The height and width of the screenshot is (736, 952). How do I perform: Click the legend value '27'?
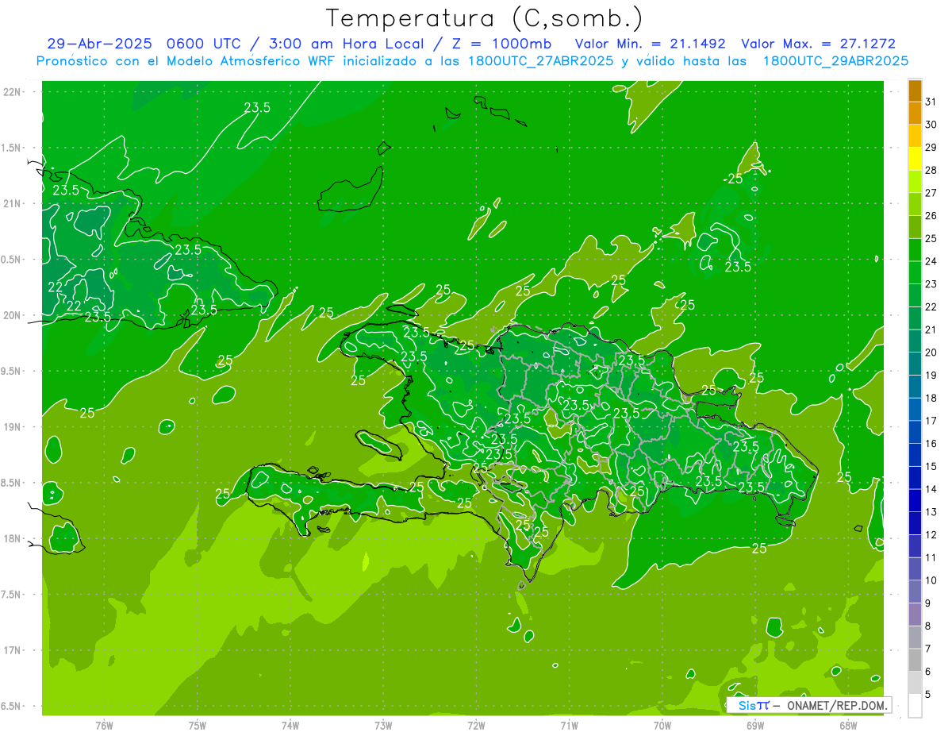931,192
